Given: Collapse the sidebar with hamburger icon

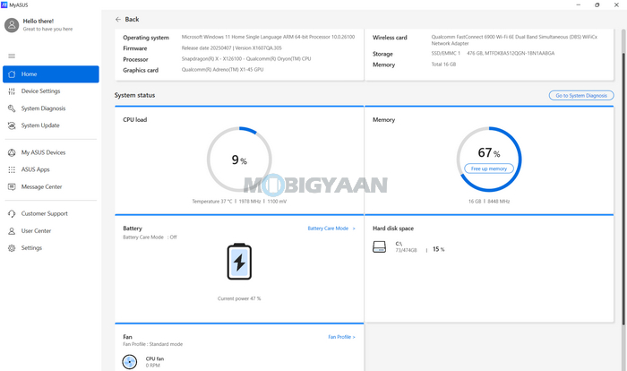Looking at the screenshot, I should (x=12, y=56).
